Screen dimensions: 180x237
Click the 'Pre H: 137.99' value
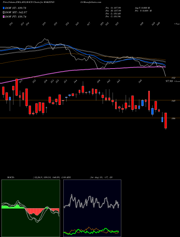[x=113, y=11]
